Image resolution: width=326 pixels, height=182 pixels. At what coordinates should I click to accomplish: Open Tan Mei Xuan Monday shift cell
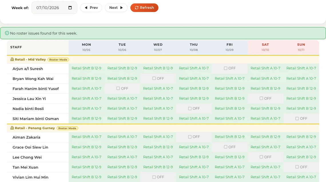tap(86, 167)
